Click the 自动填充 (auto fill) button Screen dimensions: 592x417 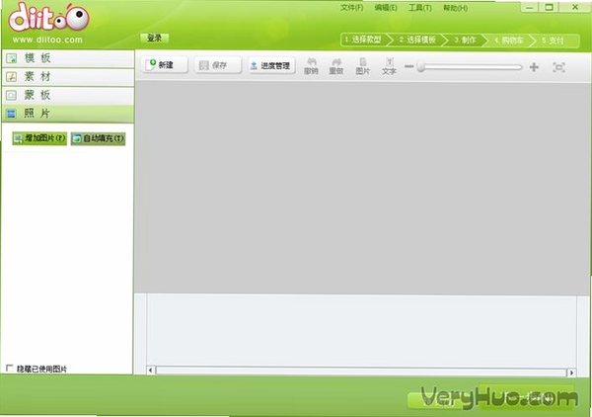click(x=98, y=138)
